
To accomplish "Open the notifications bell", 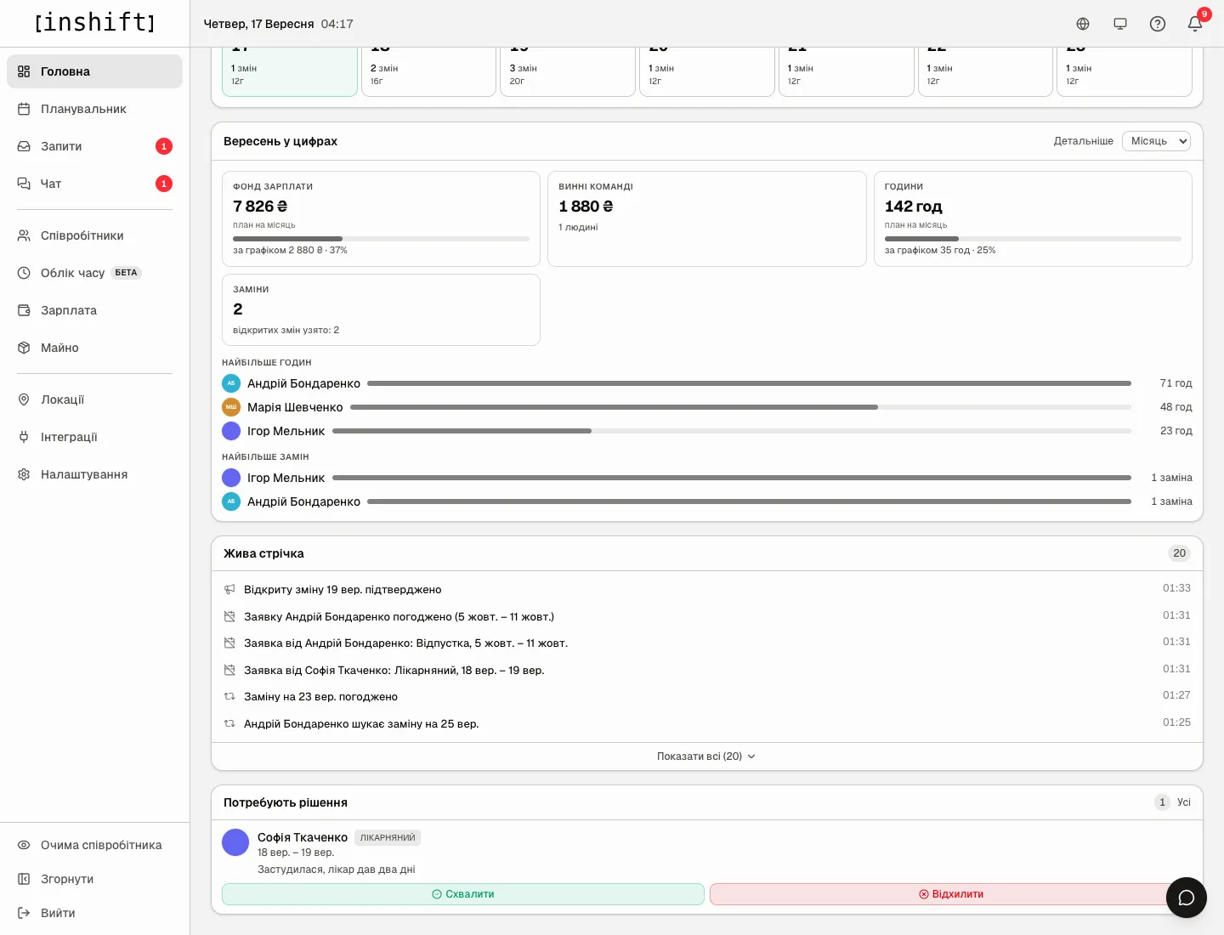I will click(x=1195, y=24).
